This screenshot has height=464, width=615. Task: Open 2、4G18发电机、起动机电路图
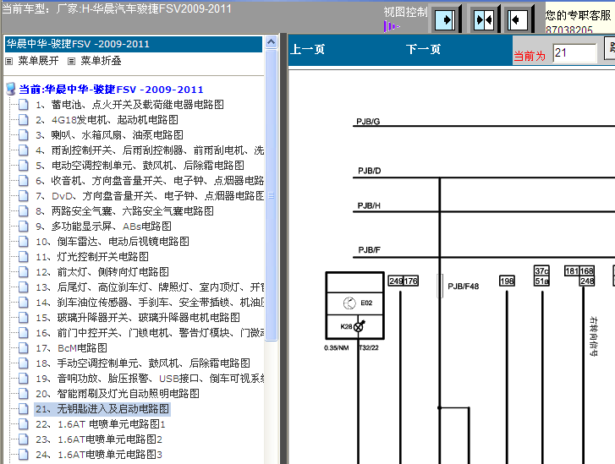[107, 120]
